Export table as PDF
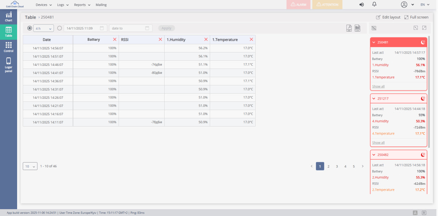Viewport: 438px width, 216px height. [x=349, y=28]
